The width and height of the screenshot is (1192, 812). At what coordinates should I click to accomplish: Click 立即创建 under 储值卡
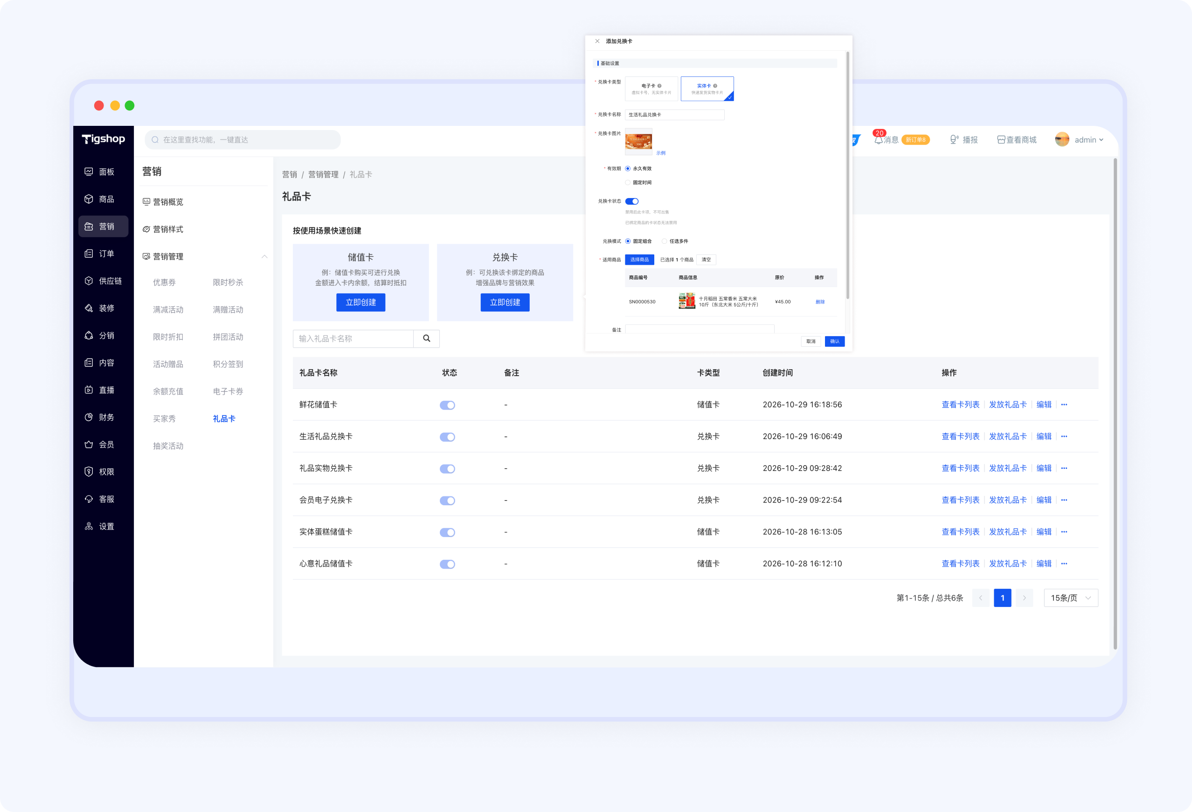tap(360, 303)
